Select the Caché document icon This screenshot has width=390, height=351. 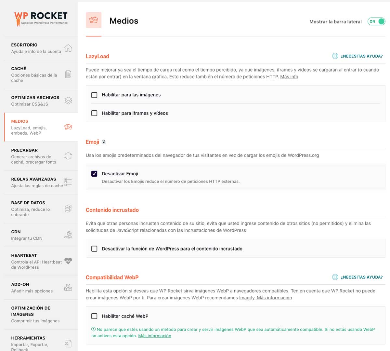[68, 74]
